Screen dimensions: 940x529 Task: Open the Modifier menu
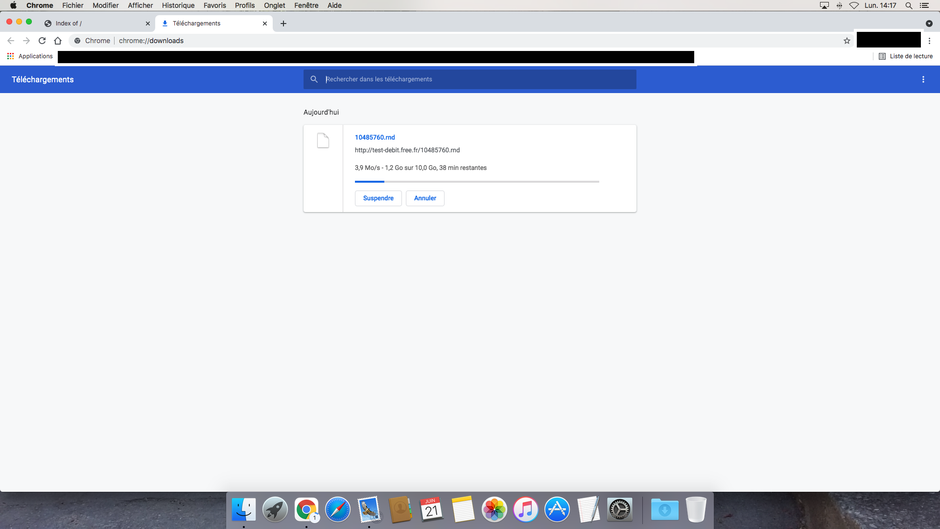(x=106, y=5)
